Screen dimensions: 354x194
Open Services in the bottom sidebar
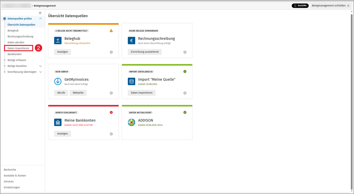tap(9, 181)
